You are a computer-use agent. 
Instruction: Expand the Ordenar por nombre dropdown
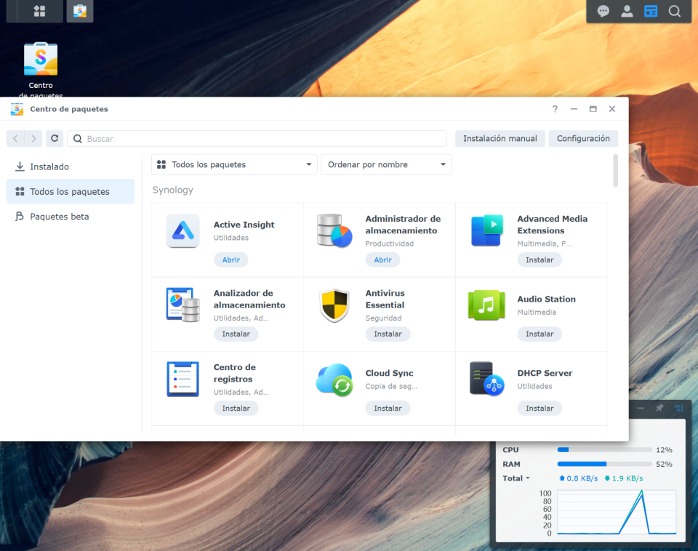coord(386,165)
